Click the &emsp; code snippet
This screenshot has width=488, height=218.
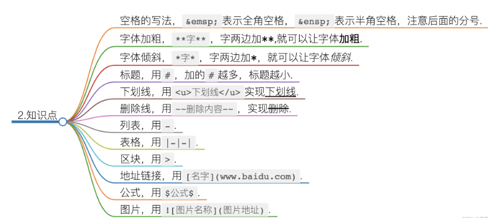[202, 22]
